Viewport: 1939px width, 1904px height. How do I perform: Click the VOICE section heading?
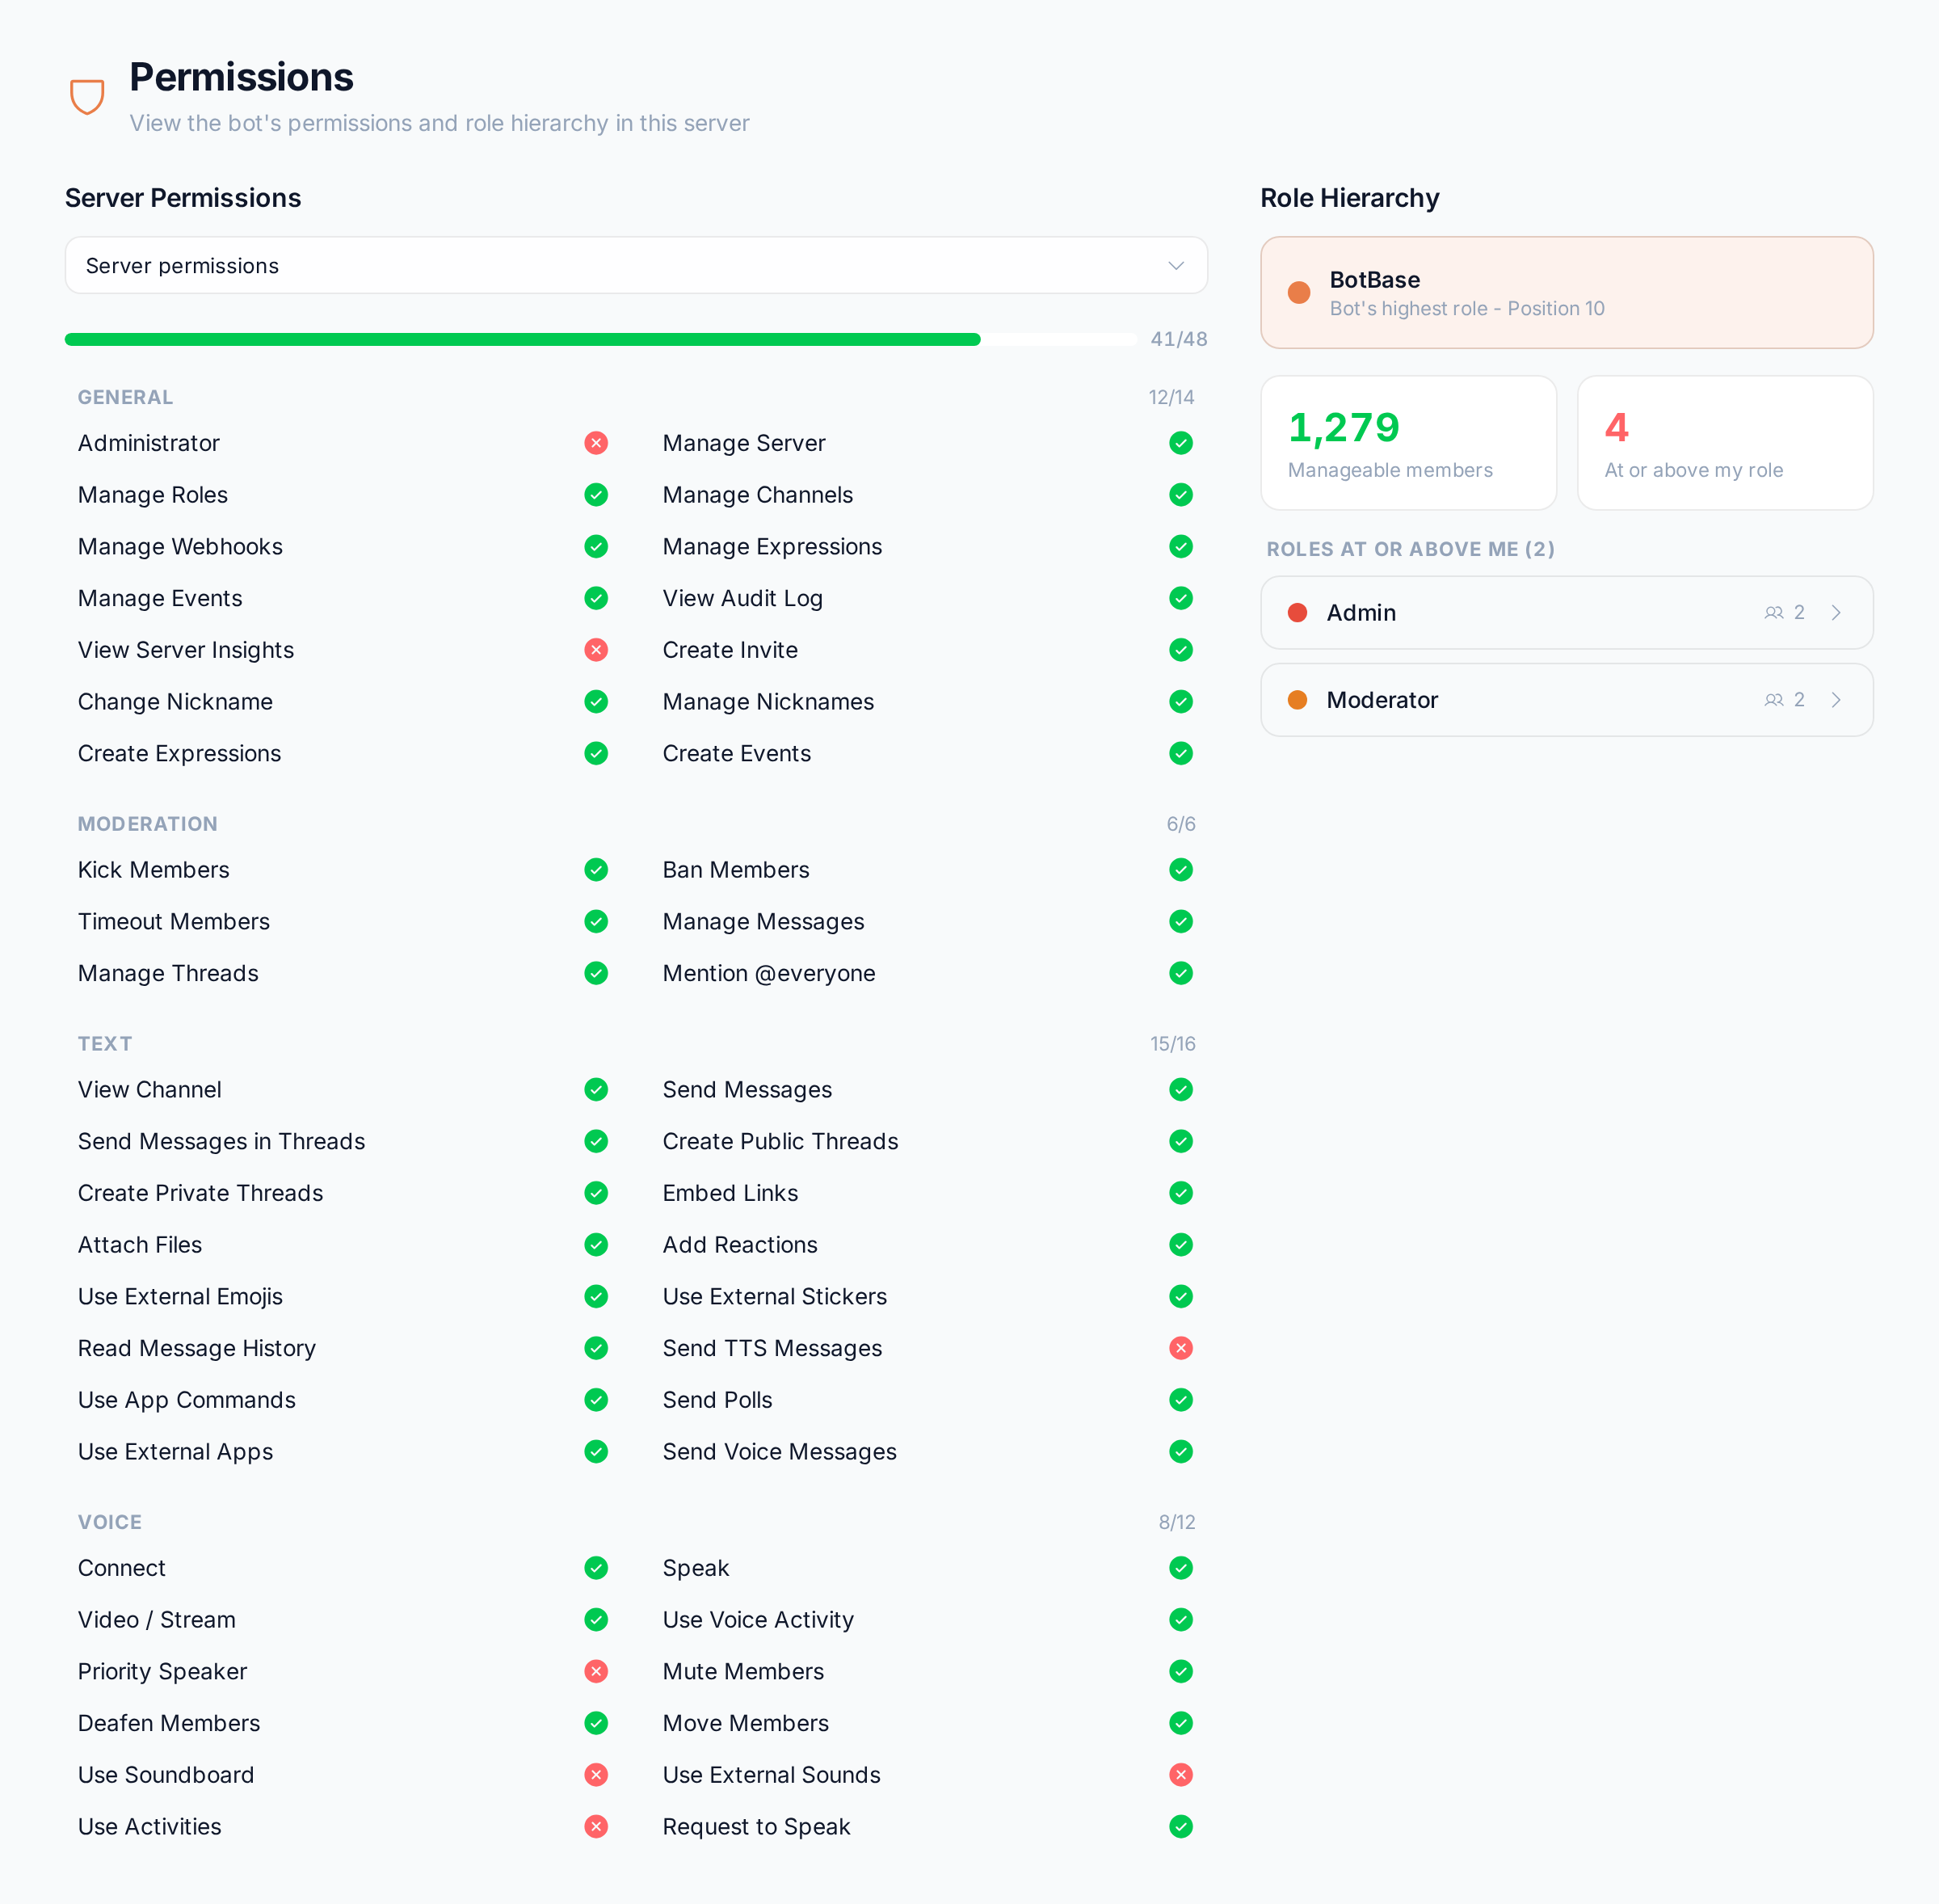tap(110, 1522)
